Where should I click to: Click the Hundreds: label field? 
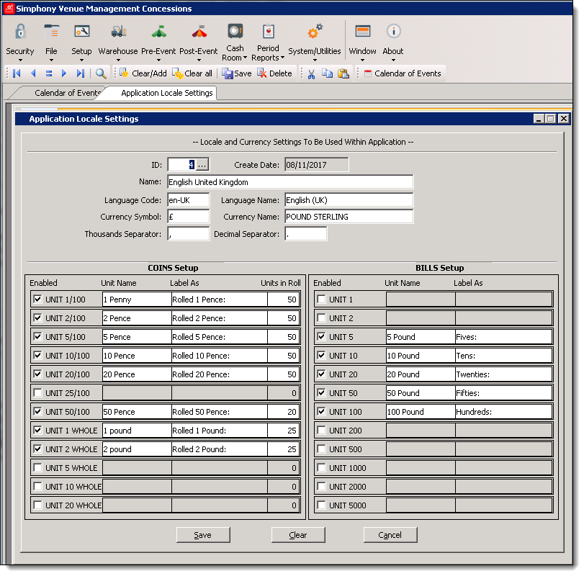[x=503, y=411]
